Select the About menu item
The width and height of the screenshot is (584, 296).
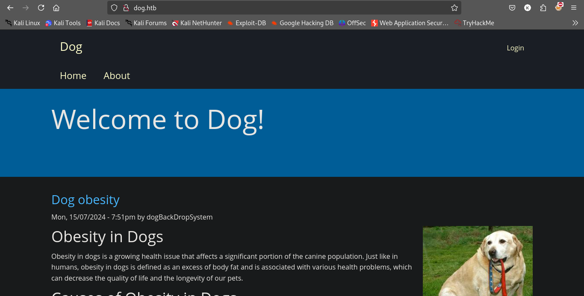click(x=117, y=76)
